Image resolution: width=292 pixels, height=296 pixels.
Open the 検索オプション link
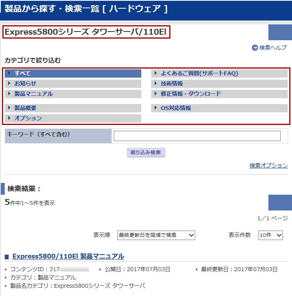coord(268,166)
